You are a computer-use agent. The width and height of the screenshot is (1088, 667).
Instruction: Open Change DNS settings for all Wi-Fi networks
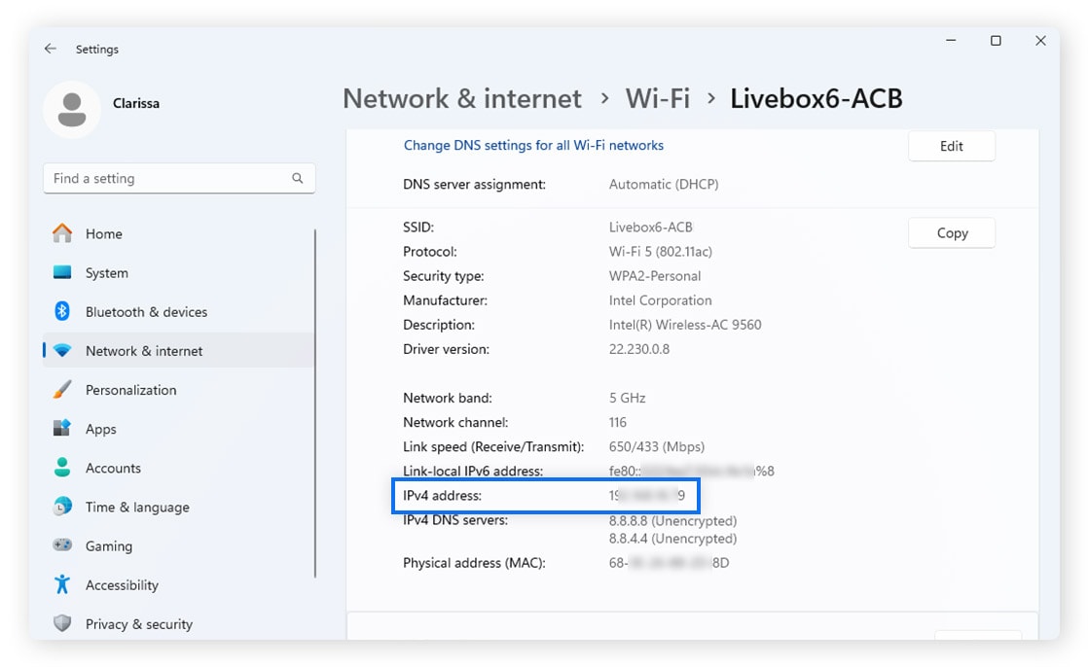point(533,145)
